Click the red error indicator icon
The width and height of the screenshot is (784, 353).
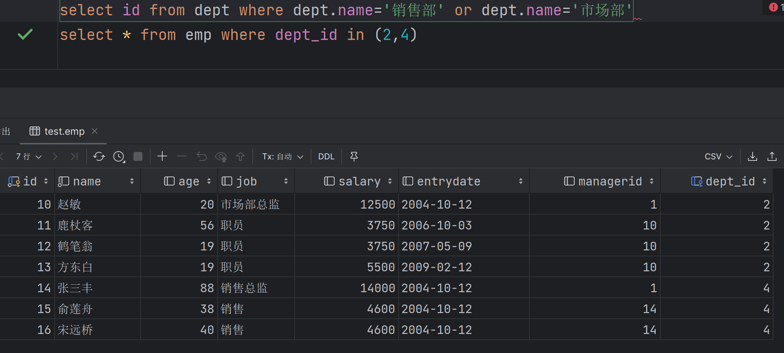773,7
